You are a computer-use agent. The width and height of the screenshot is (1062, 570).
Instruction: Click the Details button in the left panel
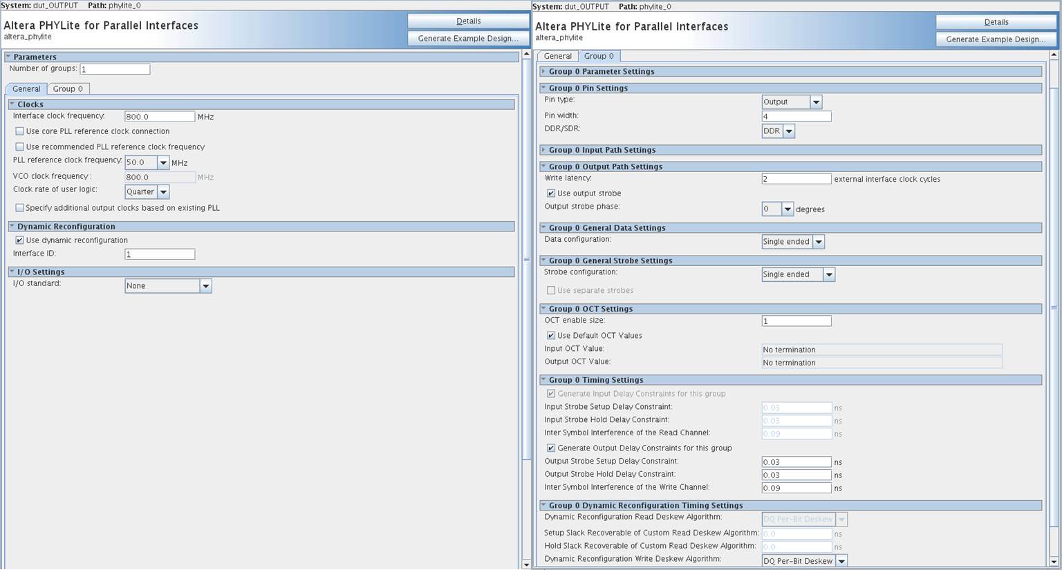[468, 21]
